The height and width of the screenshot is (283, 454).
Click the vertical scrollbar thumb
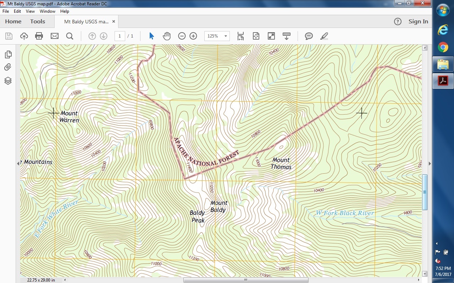pos(425,192)
